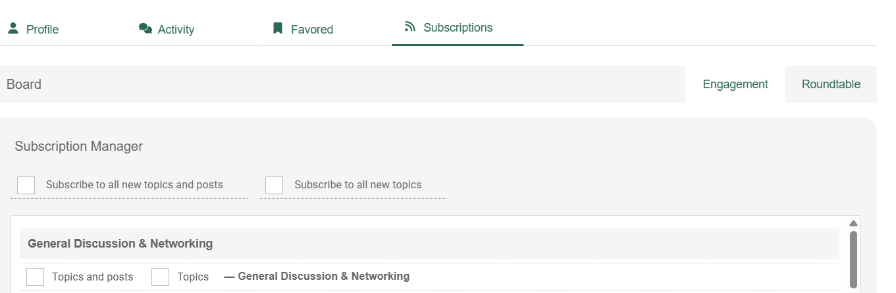This screenshot has height=293, width=896.
Task: Enable Subscribe to all new topics and posts
Action: (x=26, y=185)
